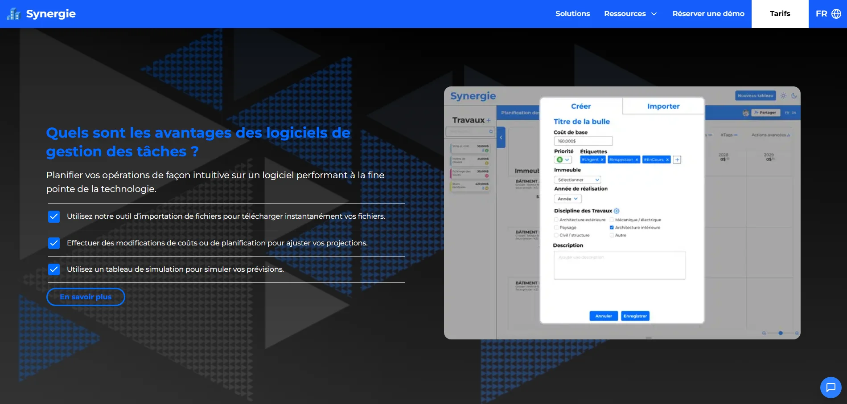This screenshot has height=404, width=847.
Task: Toggle simulation table checkbox
Action: [x=54, y=269]
